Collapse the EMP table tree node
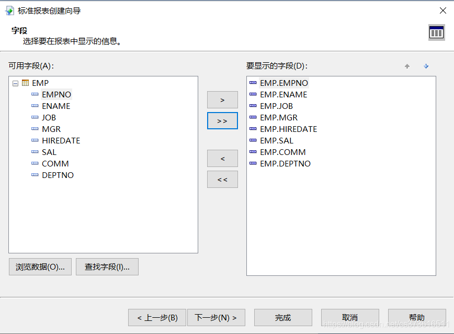Image resolution: width=454 pixels, height=334 pixels. coord(16,83)
